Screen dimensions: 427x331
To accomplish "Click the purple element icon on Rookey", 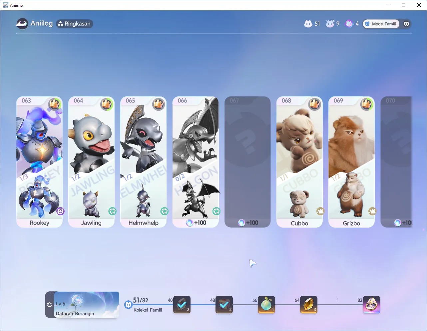I will (x=60, y=211).
